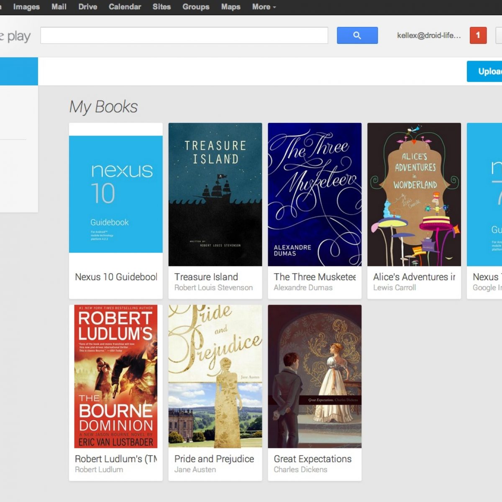The image size is (502, 502).
Task: Open Images in the top navigation bar
Action: [x=26, y=7]
